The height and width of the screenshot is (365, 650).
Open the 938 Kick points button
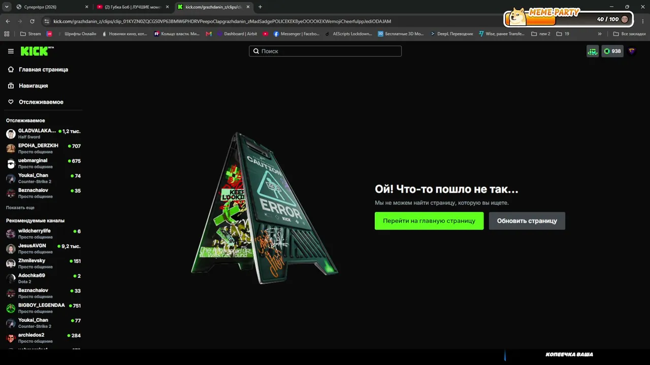(612, 51)
